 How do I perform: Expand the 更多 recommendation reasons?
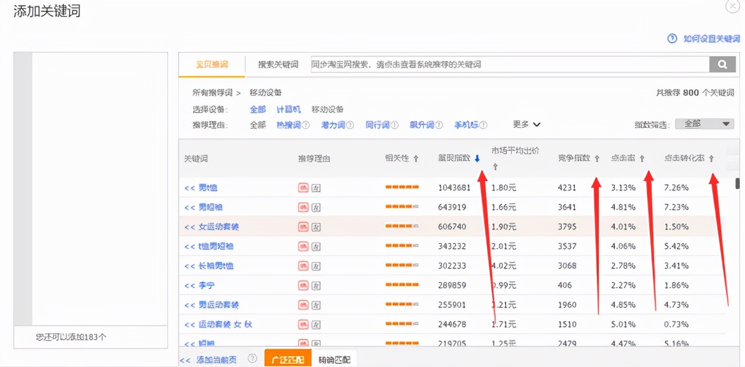(x=527, y=124)
